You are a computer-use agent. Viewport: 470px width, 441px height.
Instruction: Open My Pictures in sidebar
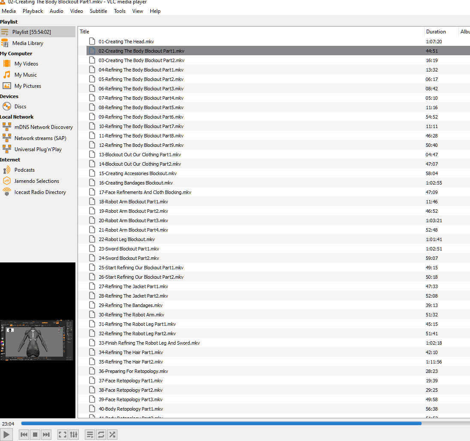(38, 86)
